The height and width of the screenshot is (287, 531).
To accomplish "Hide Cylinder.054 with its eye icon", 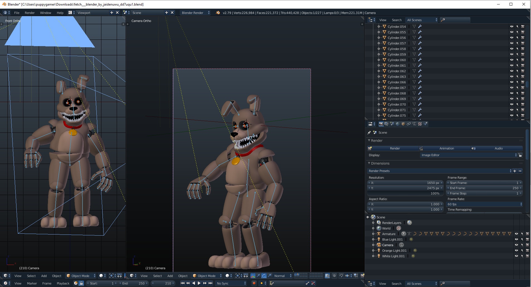I will 511,27.
